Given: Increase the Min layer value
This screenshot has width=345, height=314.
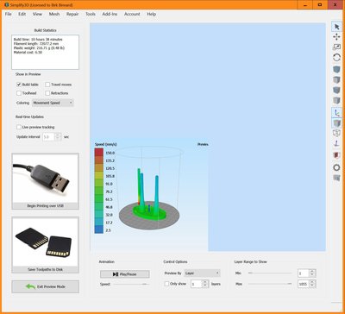Looking at the screenshot, I should (313, 271).
